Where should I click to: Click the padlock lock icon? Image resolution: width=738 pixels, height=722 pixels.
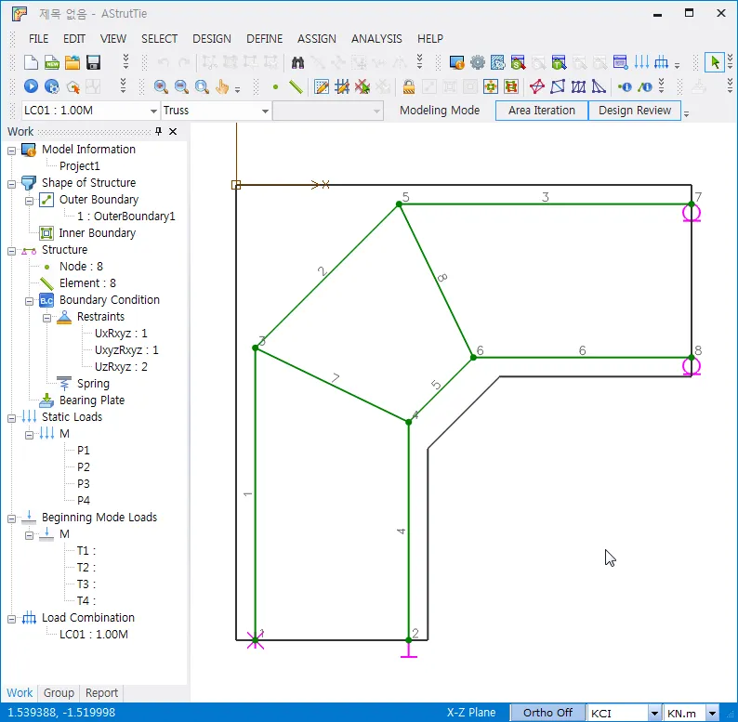click(409, 86)
